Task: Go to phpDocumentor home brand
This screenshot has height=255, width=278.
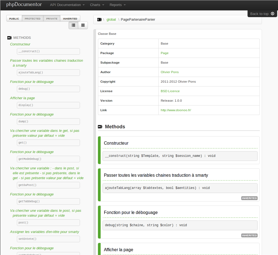Action: point(24,5)
